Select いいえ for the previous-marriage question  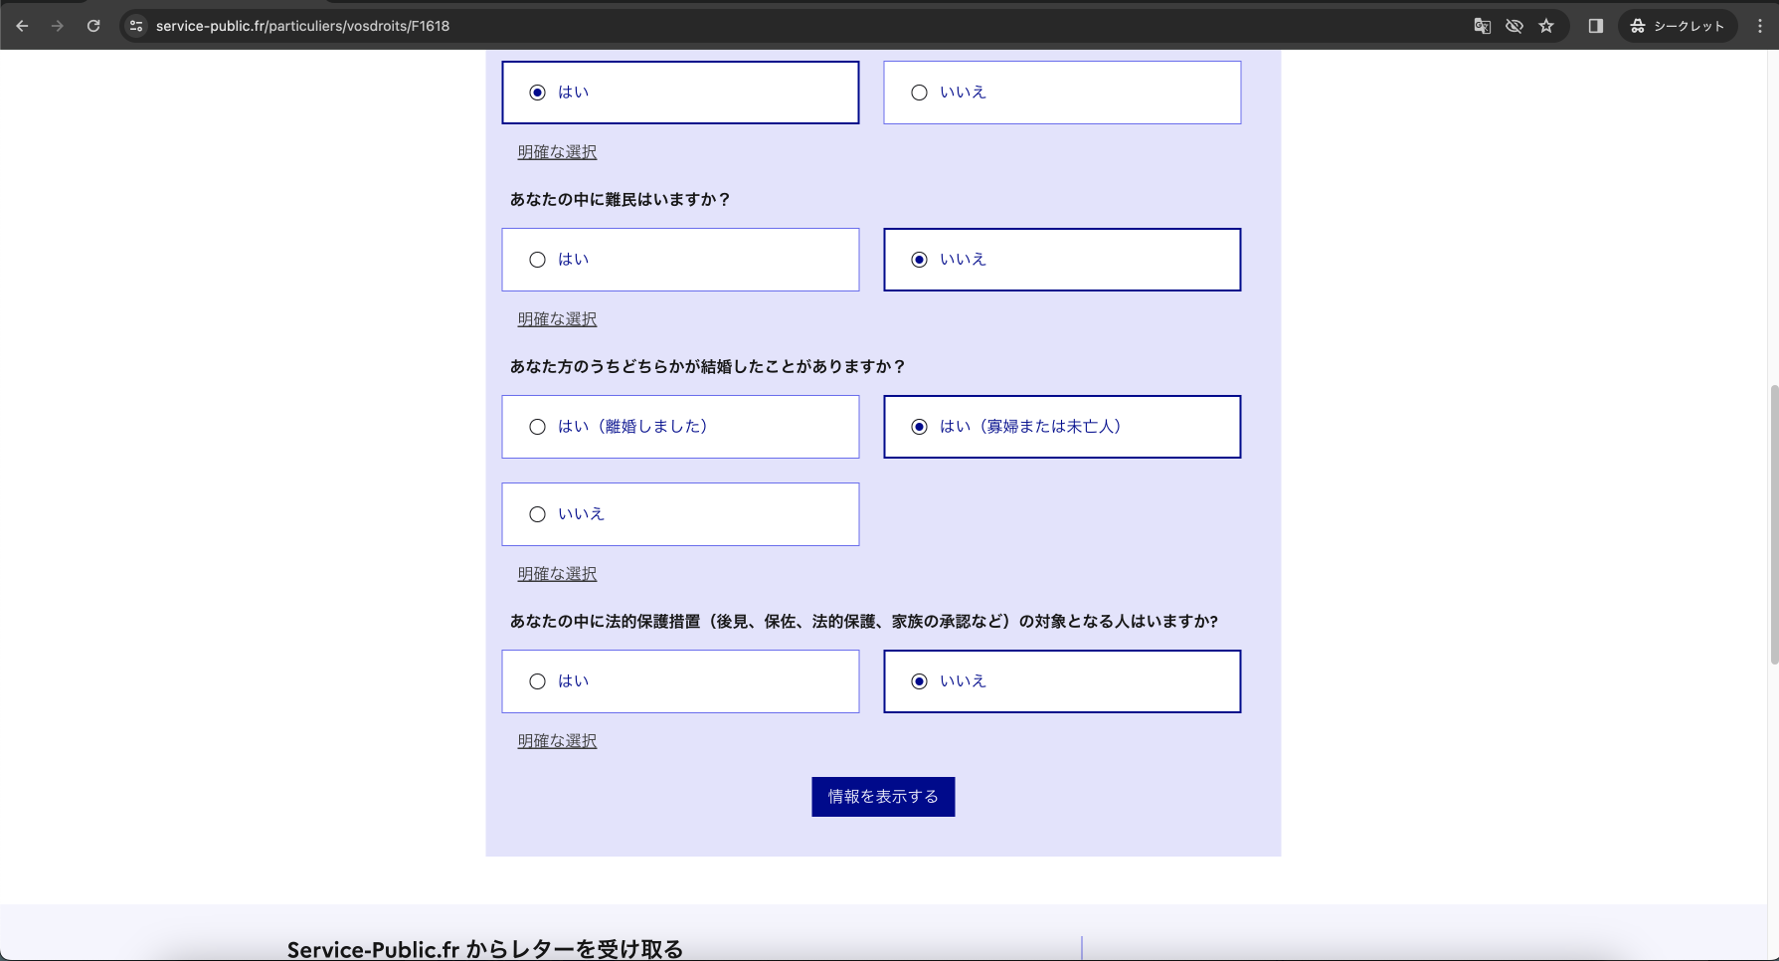coord(680,514)
